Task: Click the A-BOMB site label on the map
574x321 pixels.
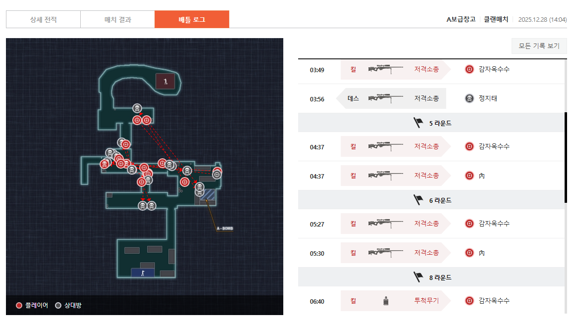Action: coord(224,229)
